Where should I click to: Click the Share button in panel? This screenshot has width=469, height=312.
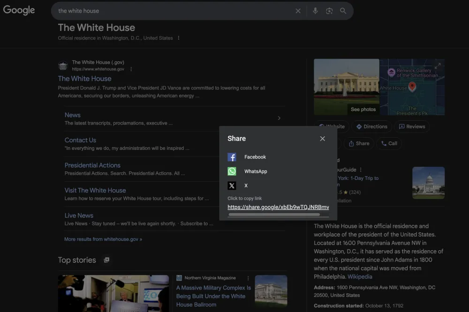pos(359,143)
